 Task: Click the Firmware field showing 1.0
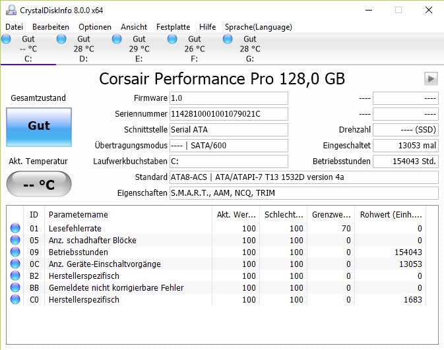coord(229,98)
